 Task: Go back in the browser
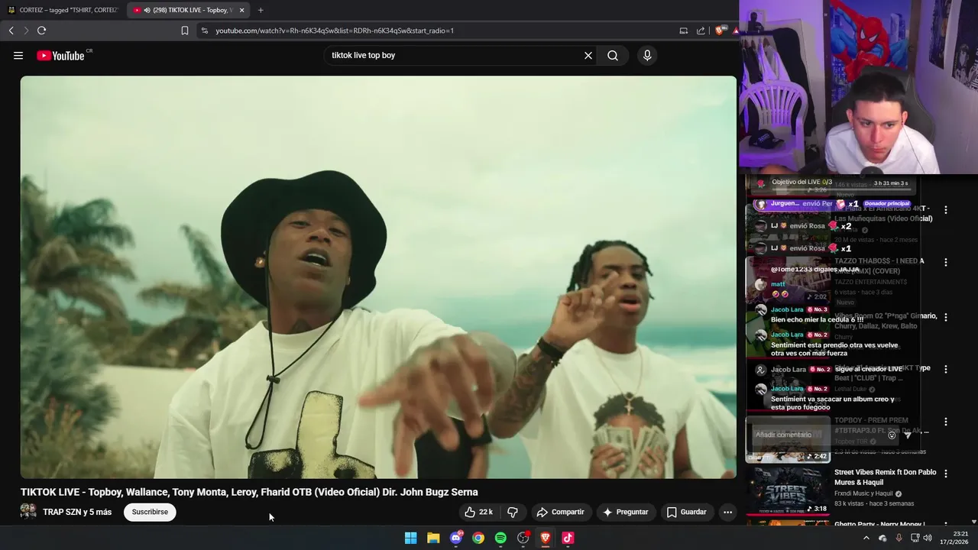[11, 31]
